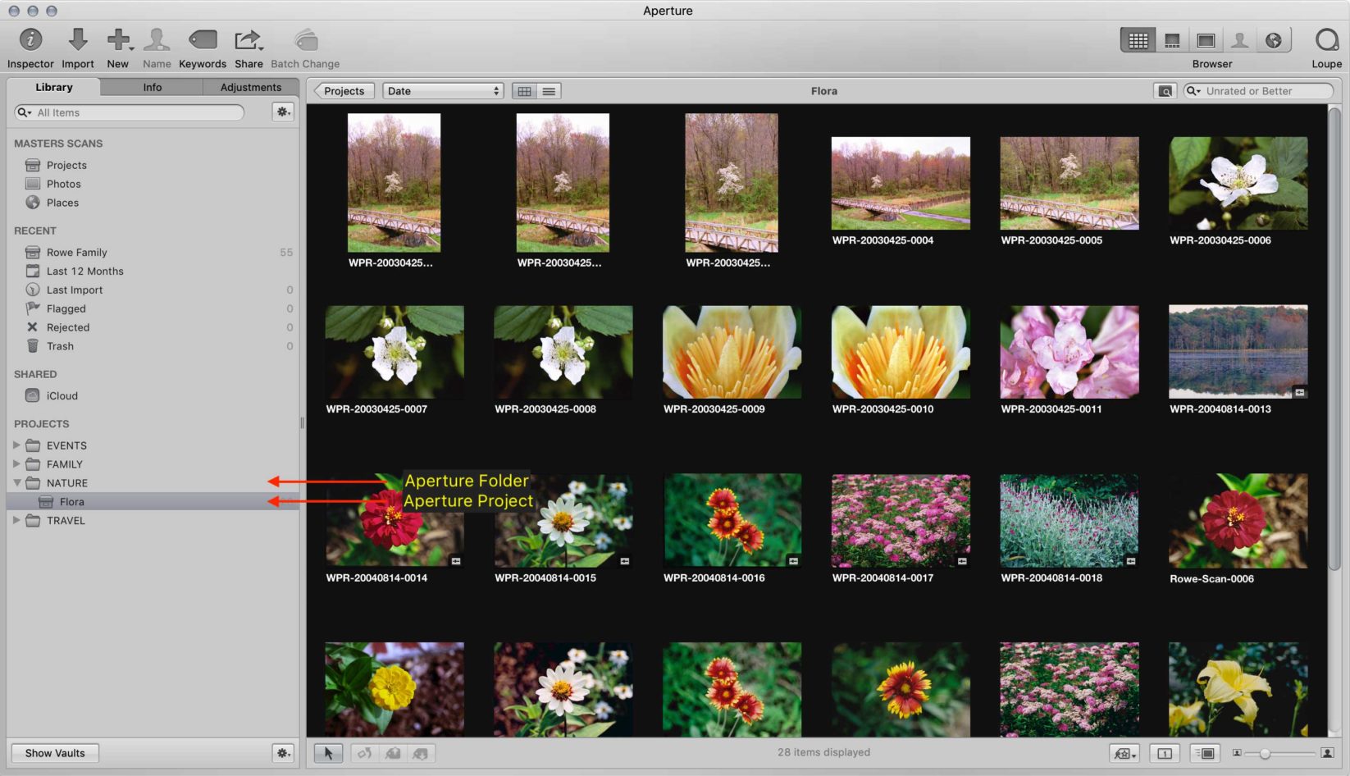Open Photos in library sidebar
This screenshot has height=776, width=1350.
[64, 184]
